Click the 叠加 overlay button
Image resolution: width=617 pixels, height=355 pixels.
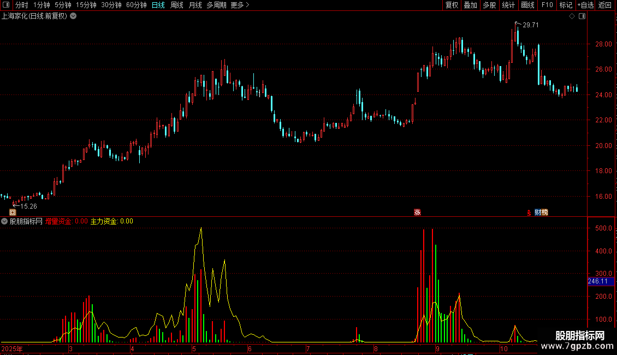[470, 5]
